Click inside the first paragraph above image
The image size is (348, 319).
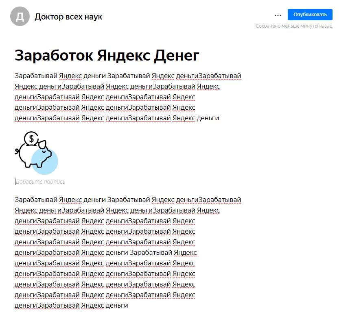click(x=128, y=97)
